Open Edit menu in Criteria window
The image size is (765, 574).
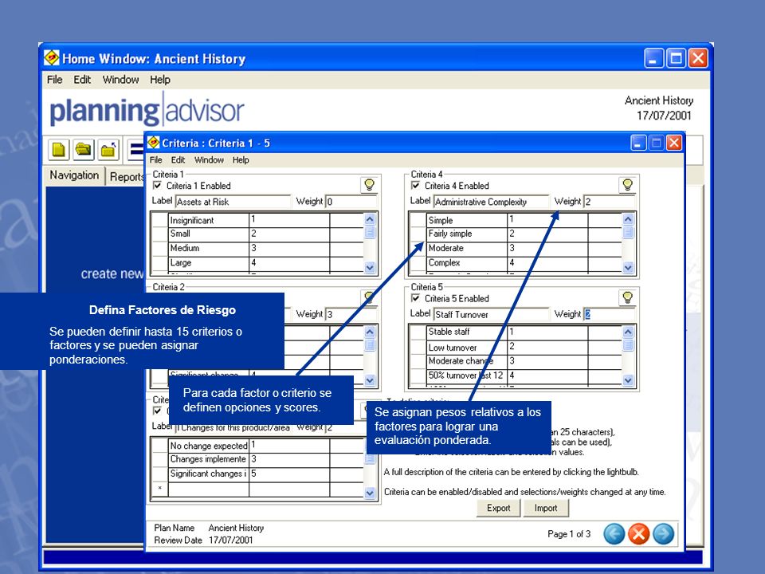[178, 160]
